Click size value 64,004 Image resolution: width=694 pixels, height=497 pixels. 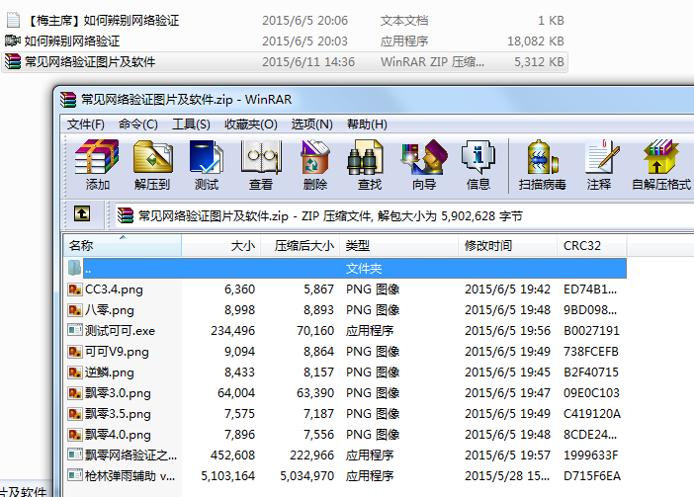coord(236,392)
